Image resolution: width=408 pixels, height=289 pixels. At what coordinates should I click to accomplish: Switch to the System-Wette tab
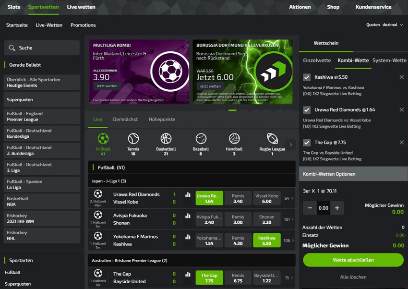tap(389, 60)
